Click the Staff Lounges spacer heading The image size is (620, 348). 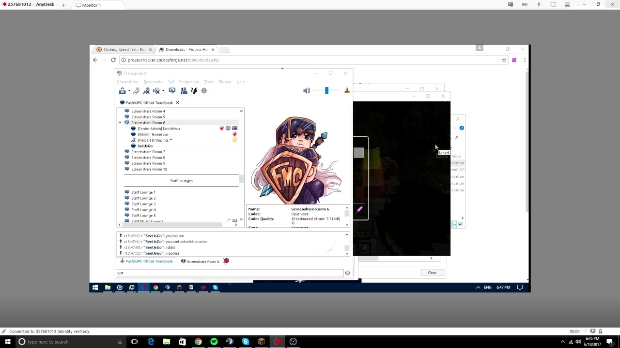click(181, 181)
